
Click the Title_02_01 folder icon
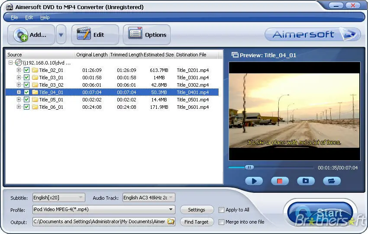(x=35, y=70)
